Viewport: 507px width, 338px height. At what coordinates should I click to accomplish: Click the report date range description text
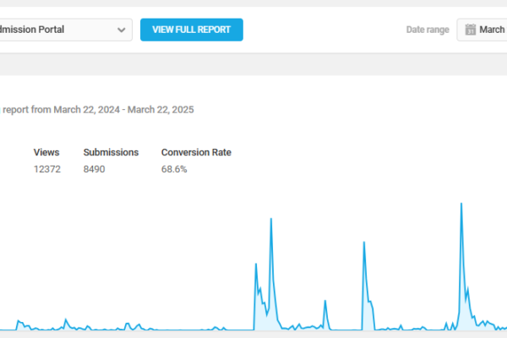pos(97,109)
